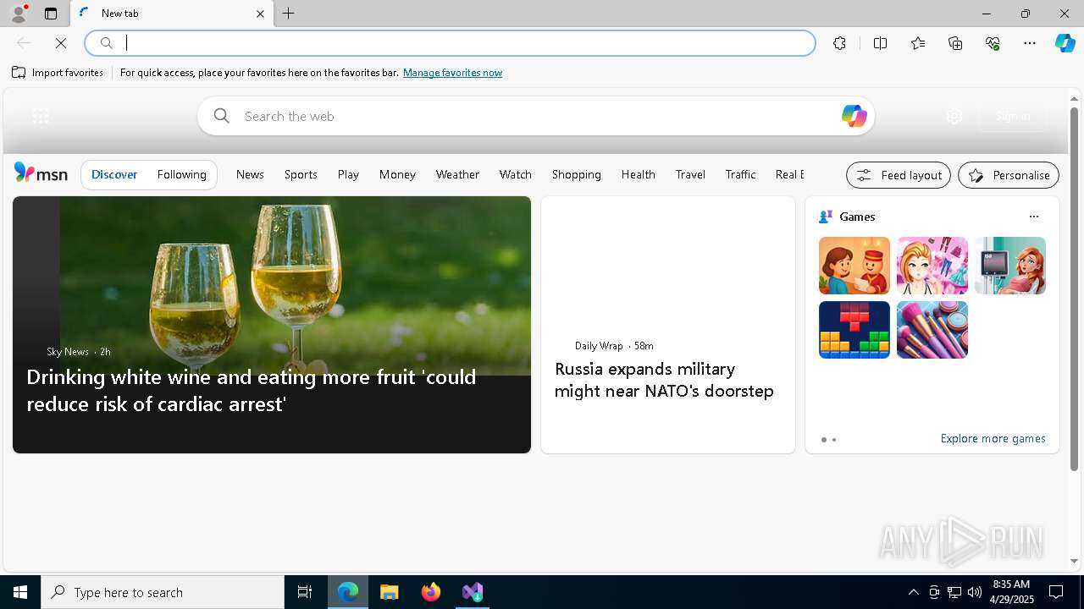Open Visual Studio from taskbar
This screenshot has width=1084, height=609.
click(473, 592)
